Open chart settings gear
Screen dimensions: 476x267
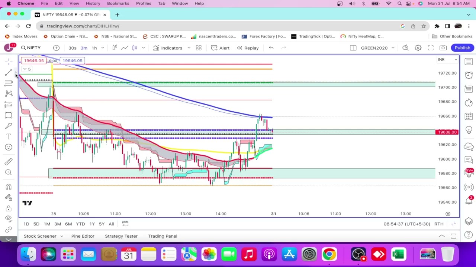(418, 48)
